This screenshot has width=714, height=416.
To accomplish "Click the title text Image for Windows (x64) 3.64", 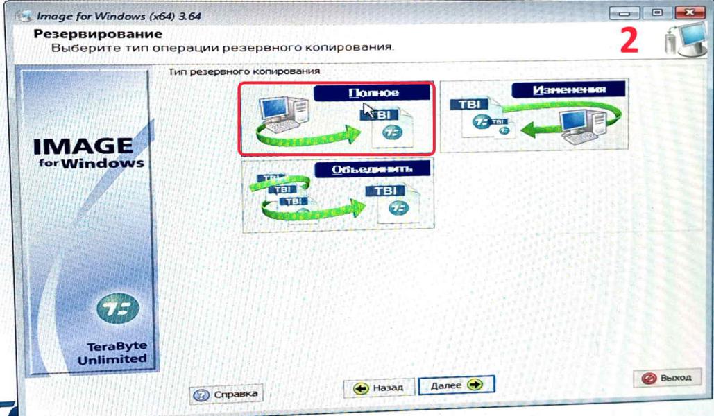I will 119,16.
